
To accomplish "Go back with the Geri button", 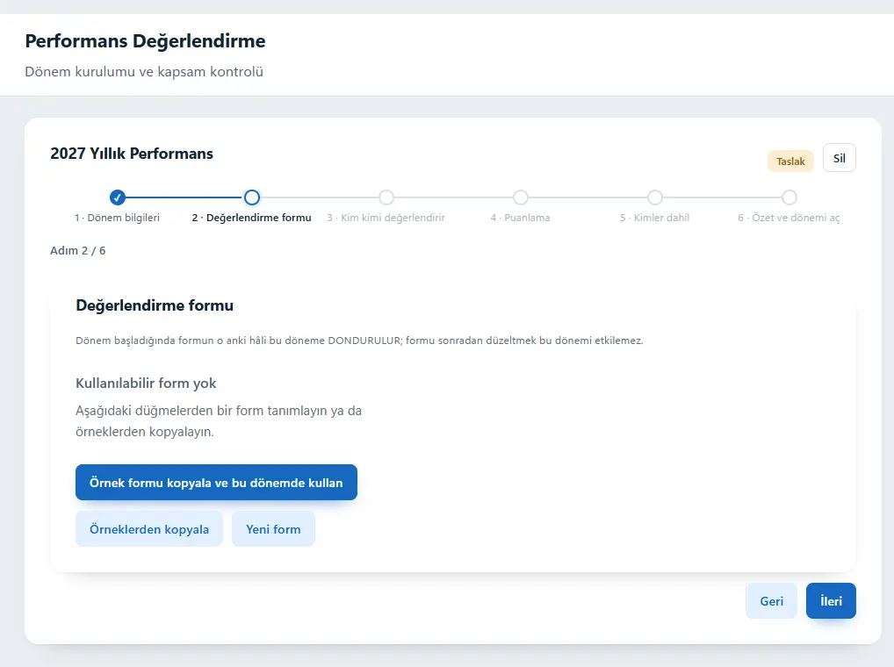I will coord(771,601).
